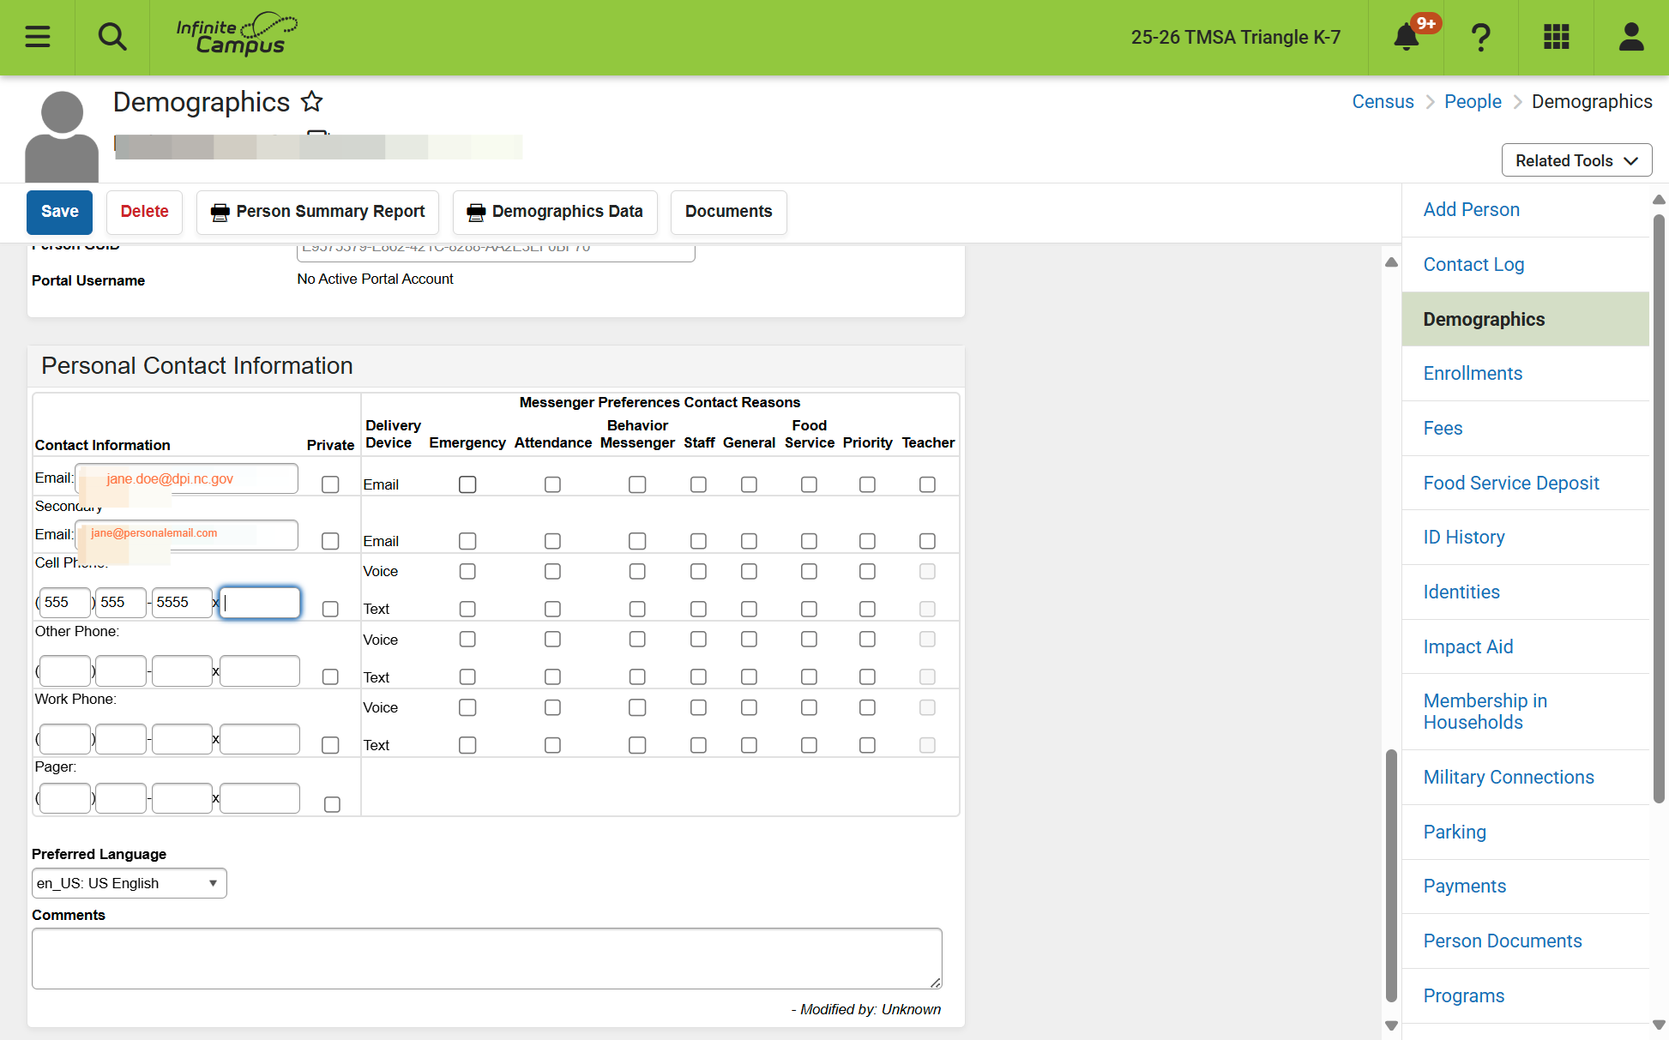Enable Emergency for Cell Phone Voice
Image resolution: width=1669 pixels, height=1040 pixels.
467,571
